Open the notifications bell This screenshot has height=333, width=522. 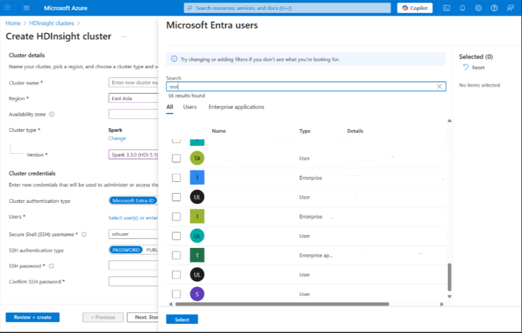[x=462, y=8]
